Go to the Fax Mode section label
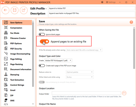 (x=15, y=33)
